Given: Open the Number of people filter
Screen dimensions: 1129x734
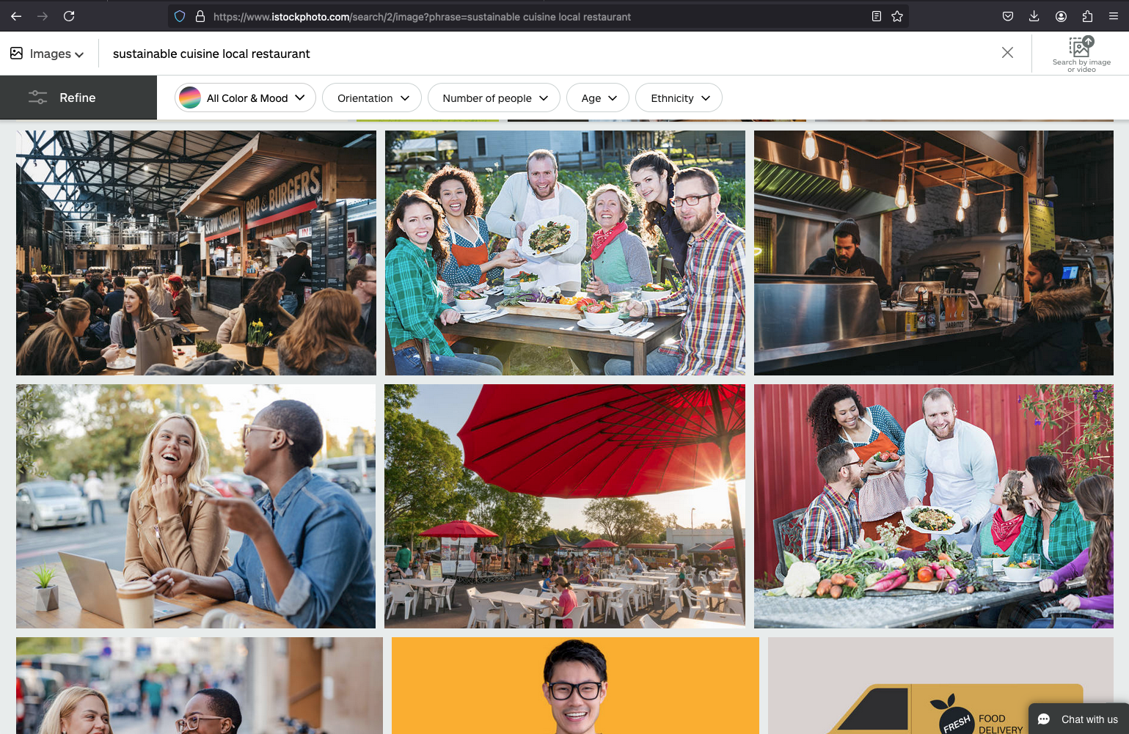Looking at the screenshot, I should coord(494,98).
